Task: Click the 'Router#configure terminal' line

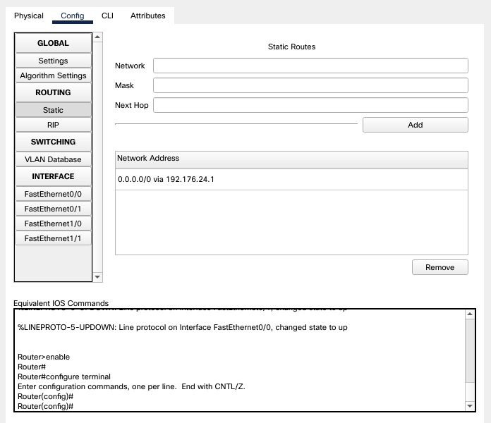Action: pos(64,376)
